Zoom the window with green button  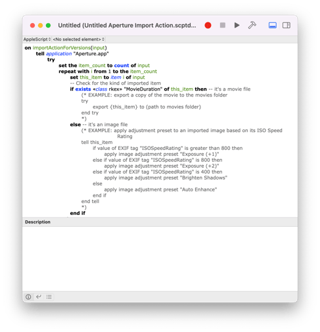[48, 26]
